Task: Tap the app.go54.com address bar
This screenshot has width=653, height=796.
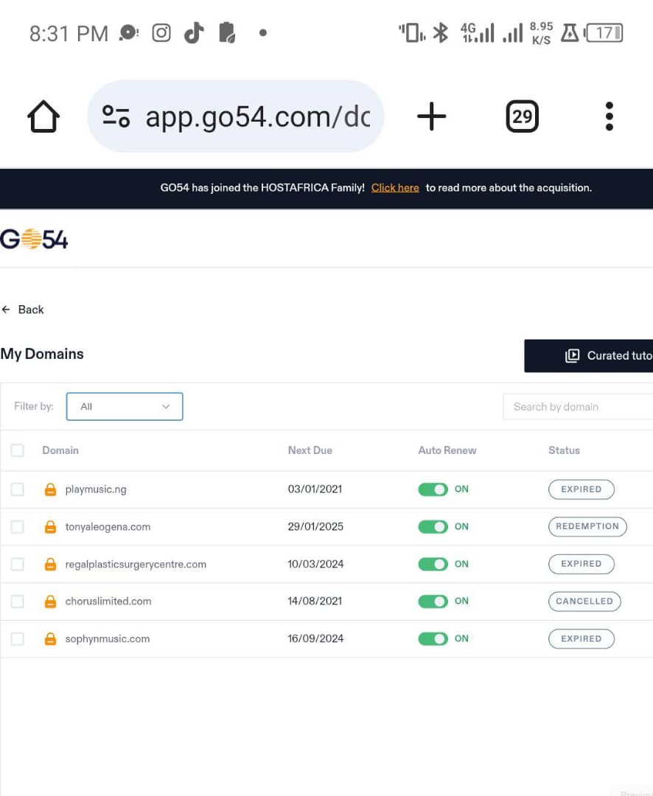Action: [x=236, y=116]
